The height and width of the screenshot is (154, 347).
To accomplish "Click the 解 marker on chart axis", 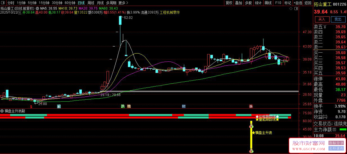I will point(59,106).
